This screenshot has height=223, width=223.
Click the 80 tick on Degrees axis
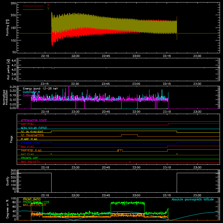click(x=14, y=202)
